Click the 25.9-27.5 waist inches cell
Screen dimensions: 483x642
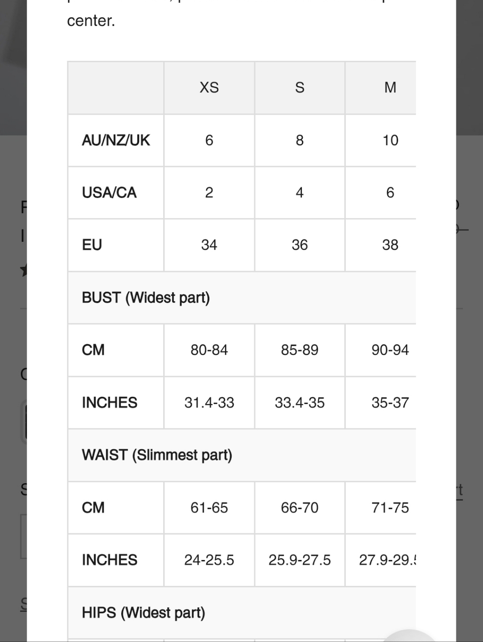(x=299, y=560)
